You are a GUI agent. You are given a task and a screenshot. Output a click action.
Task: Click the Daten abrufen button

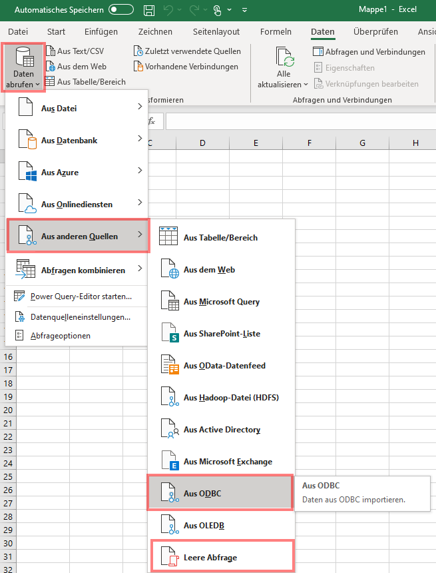click(23, 67)
